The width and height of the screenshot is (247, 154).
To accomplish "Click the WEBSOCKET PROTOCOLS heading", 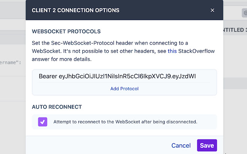I will (x=66, y=31).
